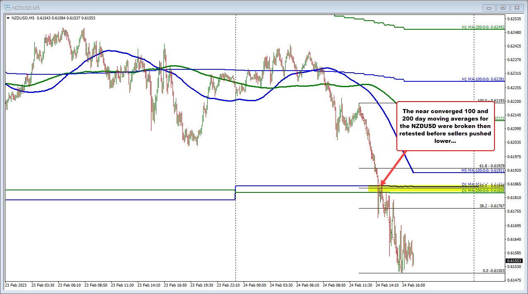
Task: Click the 24 Feb 14:10 time label
Action: [387, 285]
